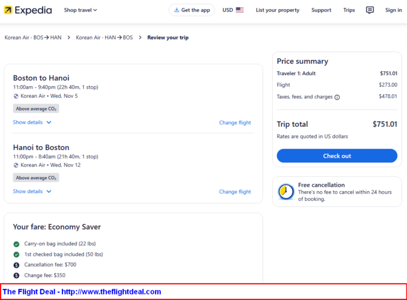
Task: Go to Korean Air BOS to HAN breadcrumb
Action: 33,38
